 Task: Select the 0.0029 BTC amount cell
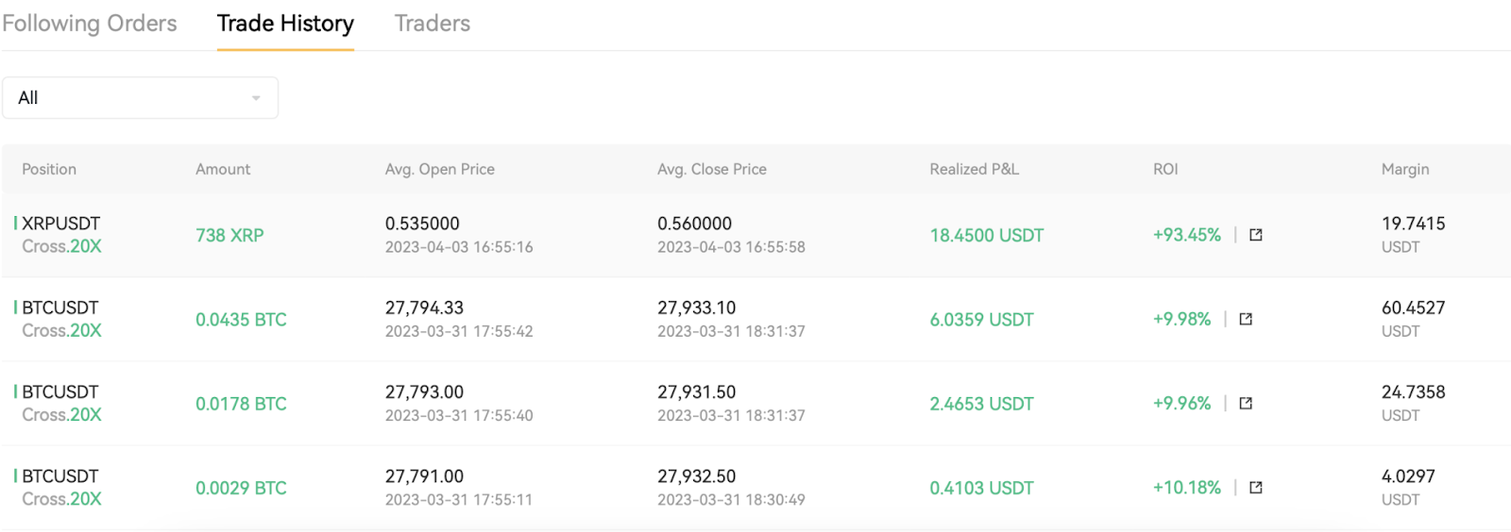(x=241, y=488)
